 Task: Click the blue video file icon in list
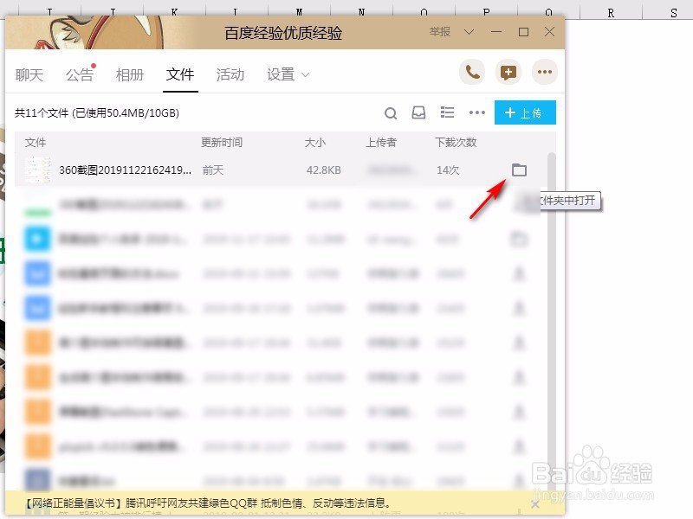click(37, 239)
